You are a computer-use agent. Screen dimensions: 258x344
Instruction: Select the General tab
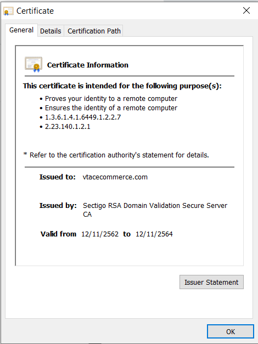tap(21, 30)
